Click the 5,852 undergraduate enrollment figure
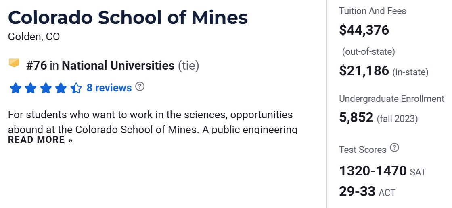 point(356,117)
